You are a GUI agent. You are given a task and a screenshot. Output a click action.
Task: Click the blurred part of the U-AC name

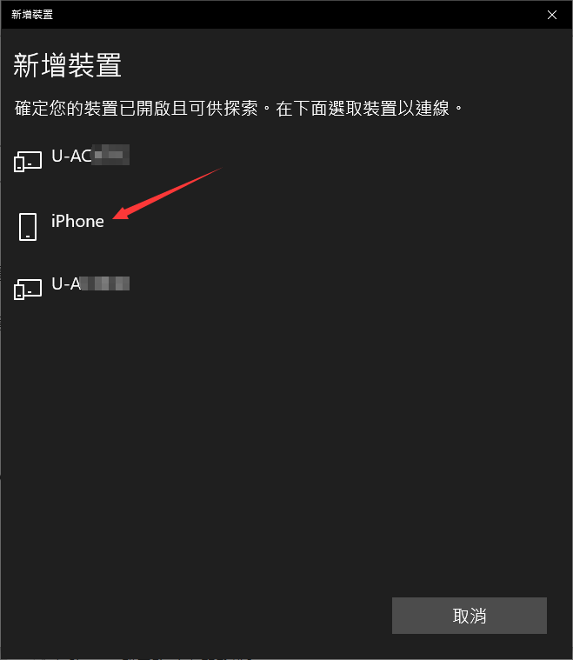pyautogui.click(x=110, y=155)
